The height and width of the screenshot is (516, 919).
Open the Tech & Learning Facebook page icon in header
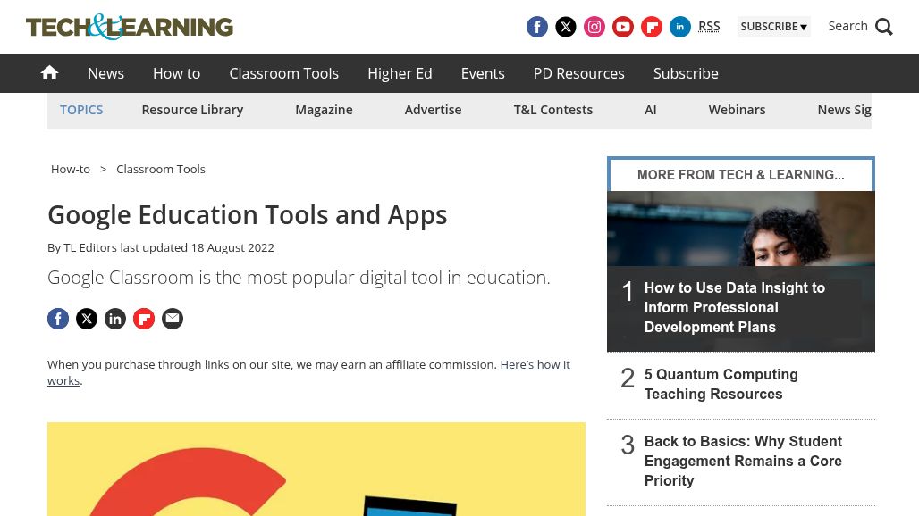pyautogui.click(x=537, y=27)
